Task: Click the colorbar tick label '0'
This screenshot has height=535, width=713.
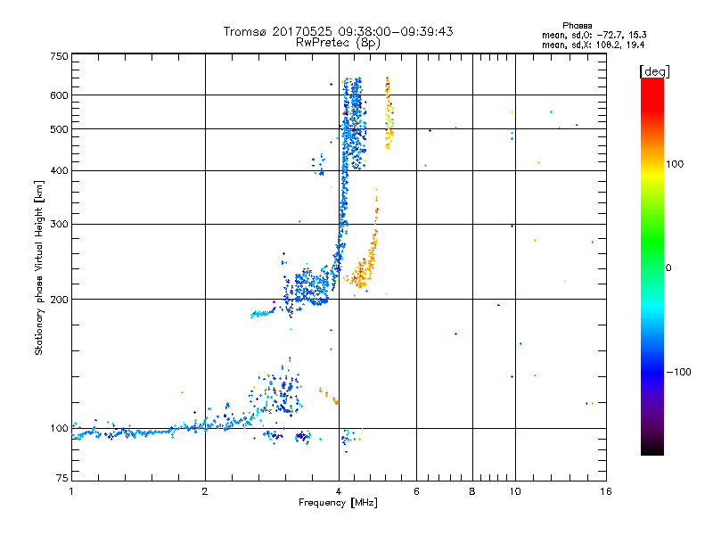Action: pyautogui.click(x=668, y=268)
